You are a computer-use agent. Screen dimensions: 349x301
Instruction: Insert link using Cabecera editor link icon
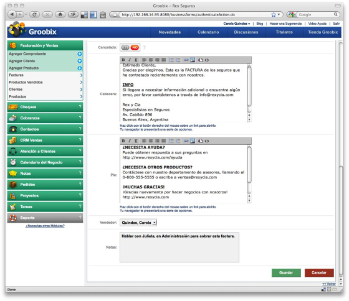(186, 60)
